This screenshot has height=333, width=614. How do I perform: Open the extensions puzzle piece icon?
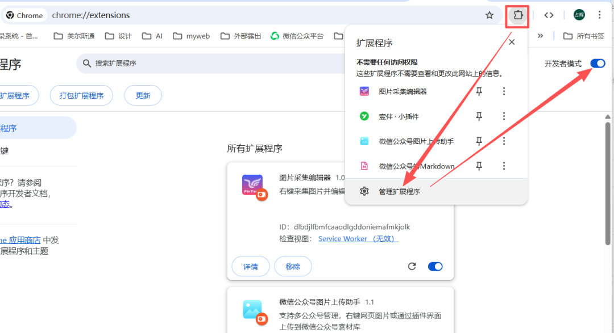pyautogui.click(x=517, y=15)
